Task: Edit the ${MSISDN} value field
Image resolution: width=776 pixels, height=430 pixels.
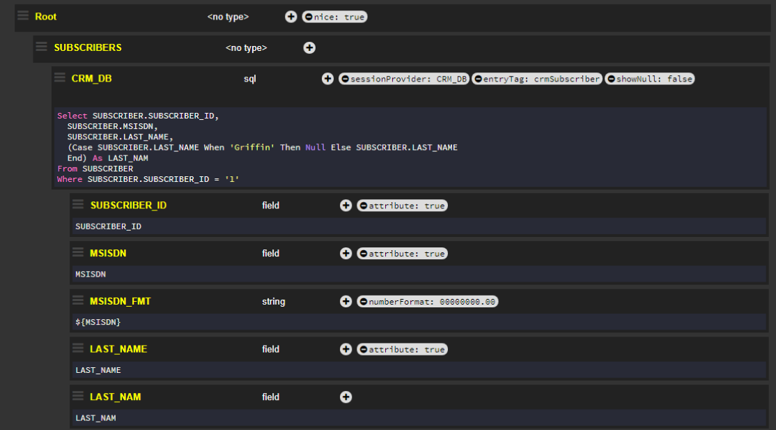Action: pos(418,322)
